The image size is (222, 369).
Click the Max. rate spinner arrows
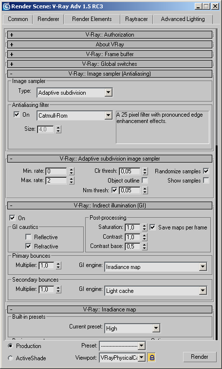(x=72, y=181)
